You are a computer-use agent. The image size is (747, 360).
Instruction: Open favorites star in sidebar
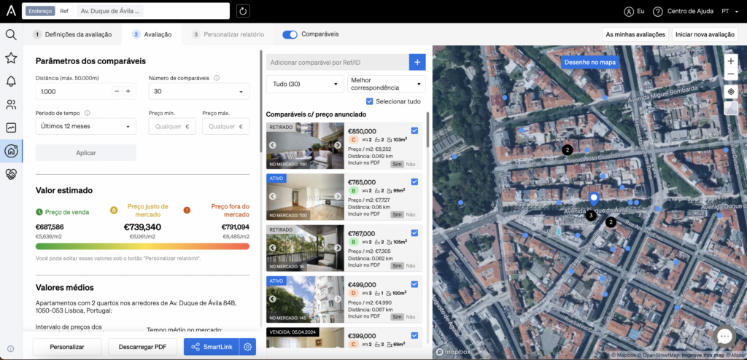(x=11, y=58)
